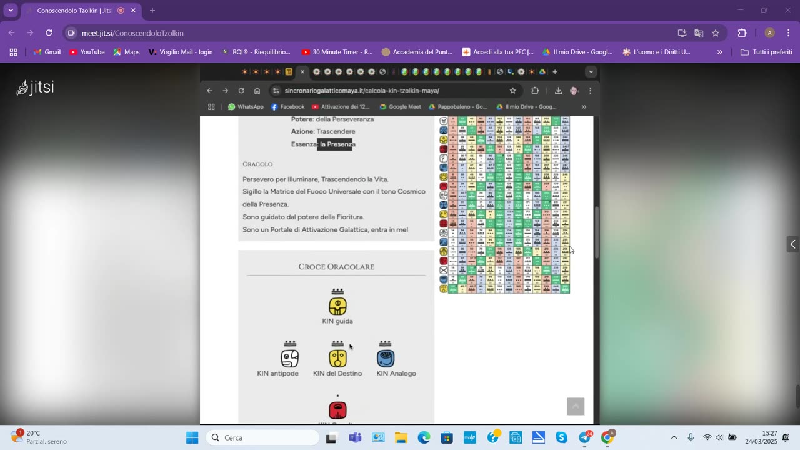Open the Accedi alla tua PEC bookmark

pyautogui.click(x=497, y=52)
